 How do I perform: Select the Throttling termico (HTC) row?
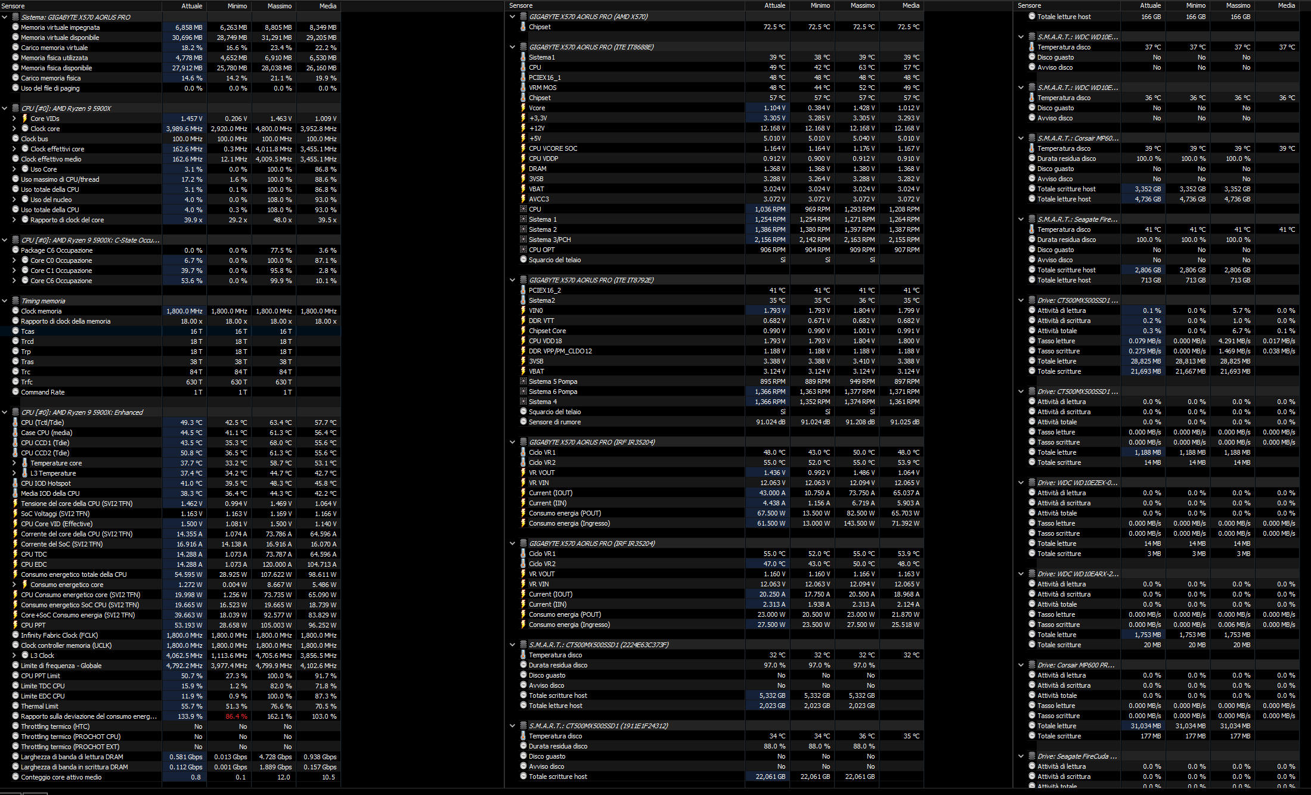[x=55, y=726]
